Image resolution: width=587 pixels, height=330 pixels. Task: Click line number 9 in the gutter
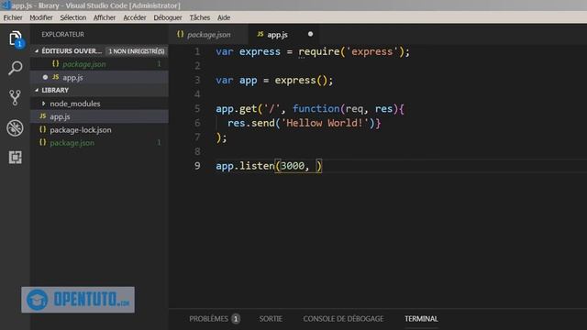[x=197, y=166]
